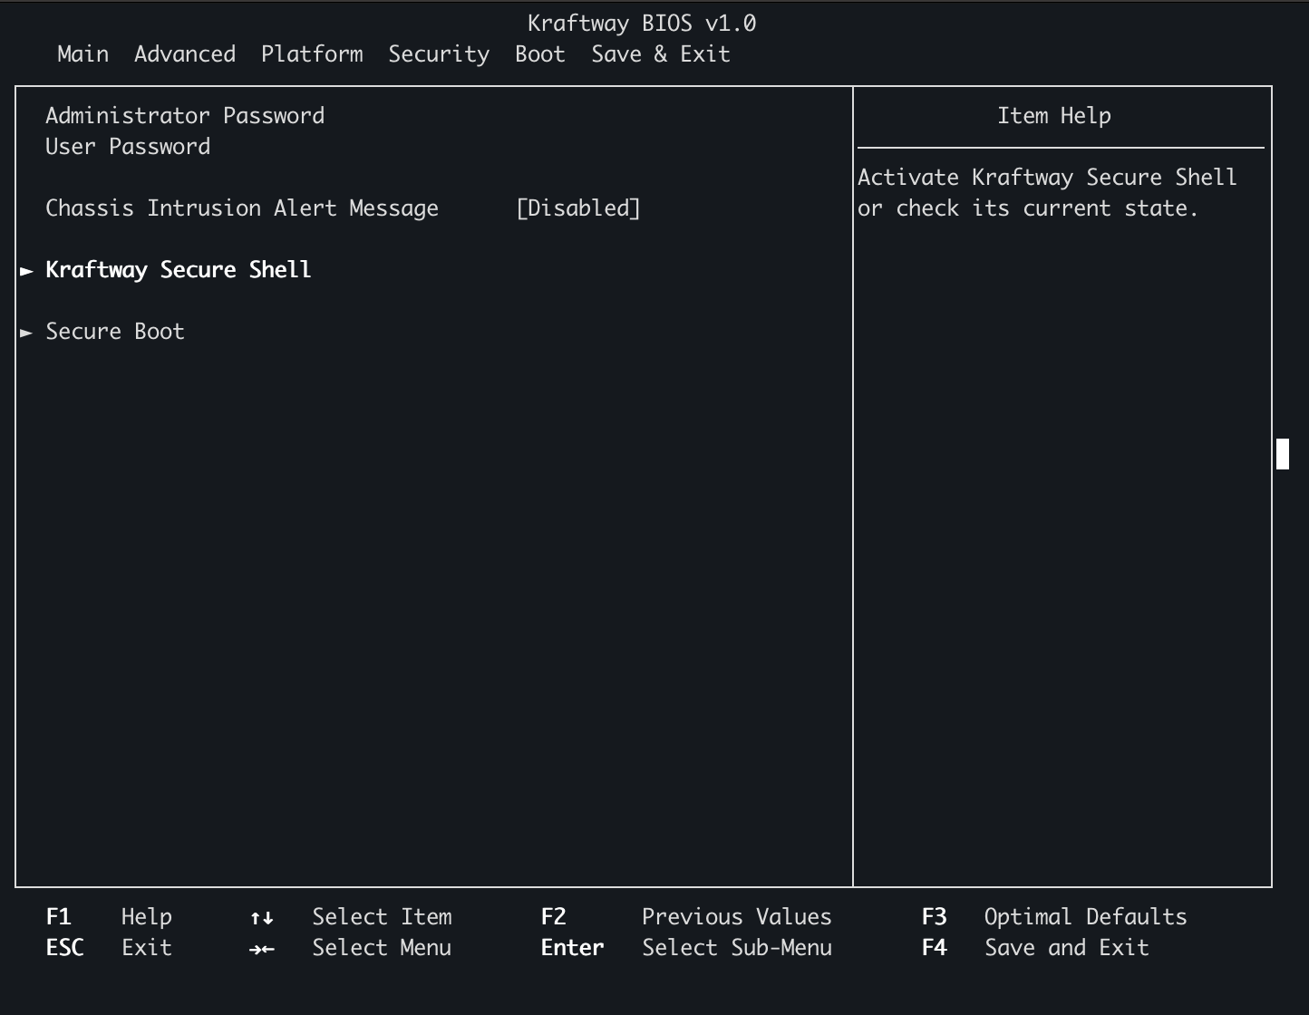This screenshot has height=1015, width=1309.
Task: Click the F4 Save and Exit hint
Action: coord(1035,948)
